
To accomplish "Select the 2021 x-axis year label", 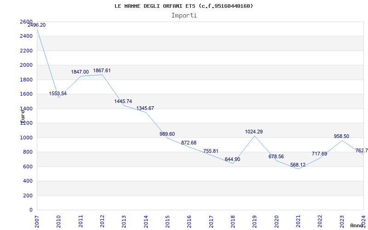I will 298,222.
